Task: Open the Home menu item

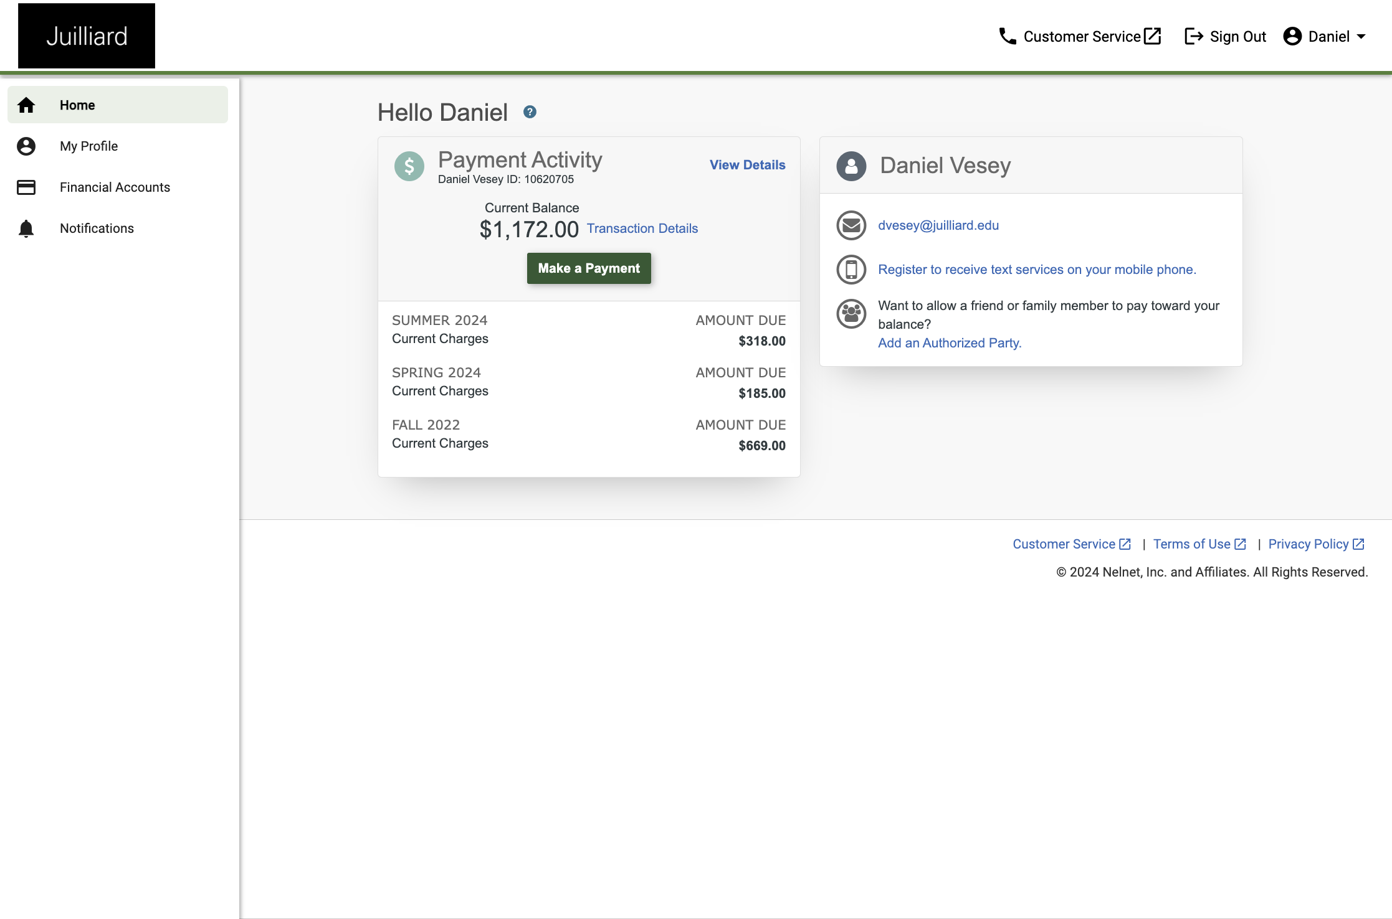Action: pos(118,105)
